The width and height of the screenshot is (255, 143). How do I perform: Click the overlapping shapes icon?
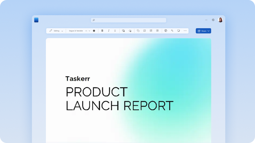138,31
